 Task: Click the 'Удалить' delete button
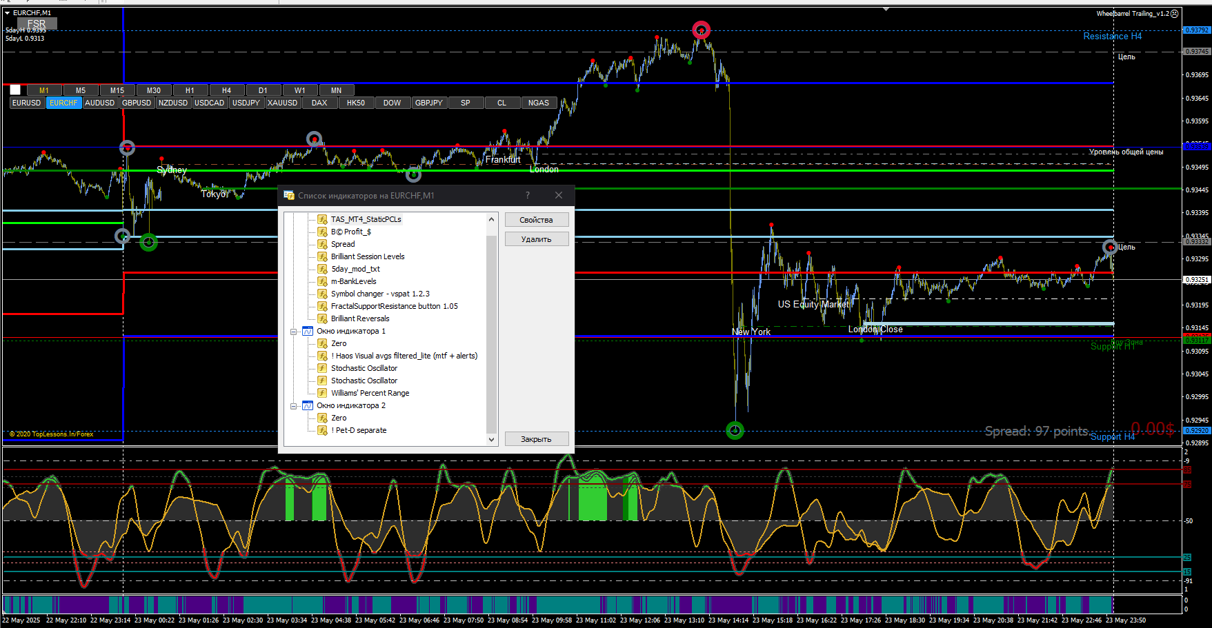pyautogui.click(x=536, y=239)
